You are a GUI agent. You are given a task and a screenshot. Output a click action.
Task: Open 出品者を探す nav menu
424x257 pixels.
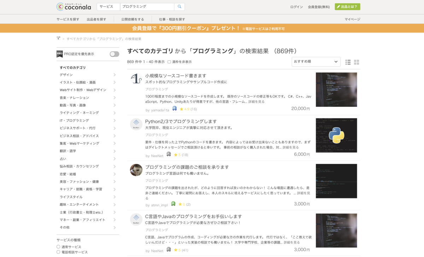coord(96,19)
